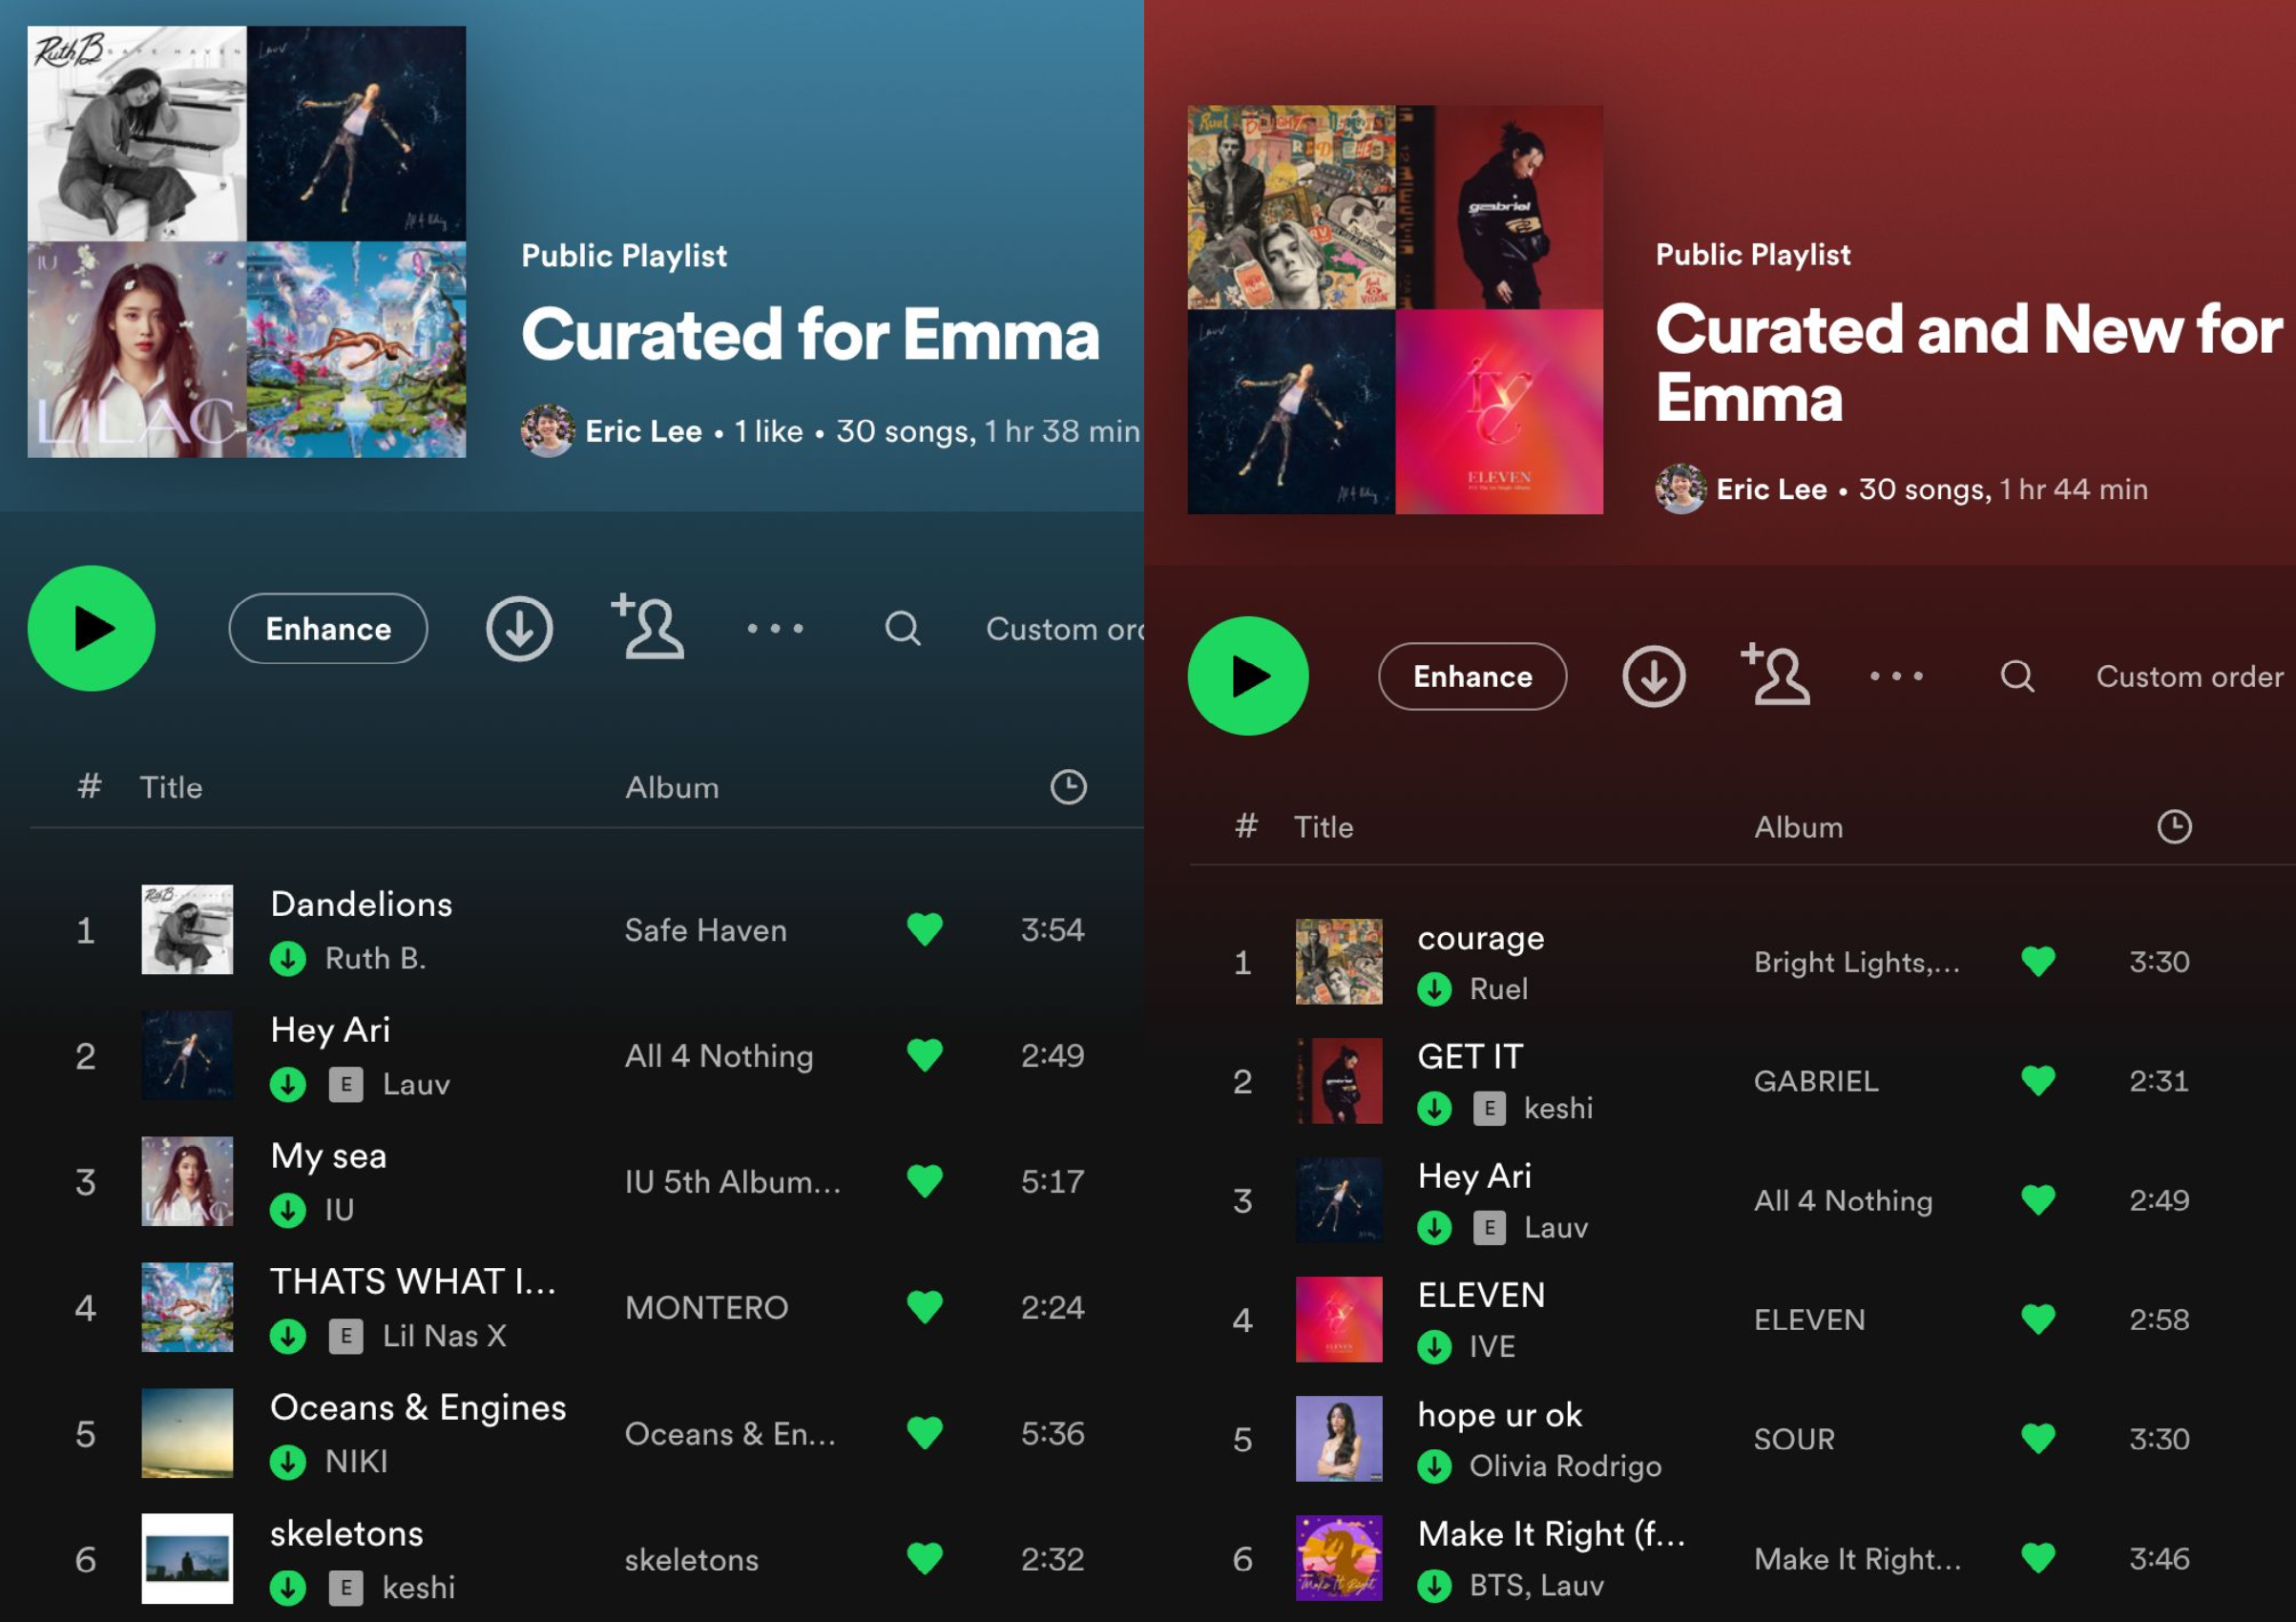Image resolution: width=2296 pixels, height=1622 pixels.
Task: Unlike ELEVEN by IVE
Action: [x=2037, y=1319]
